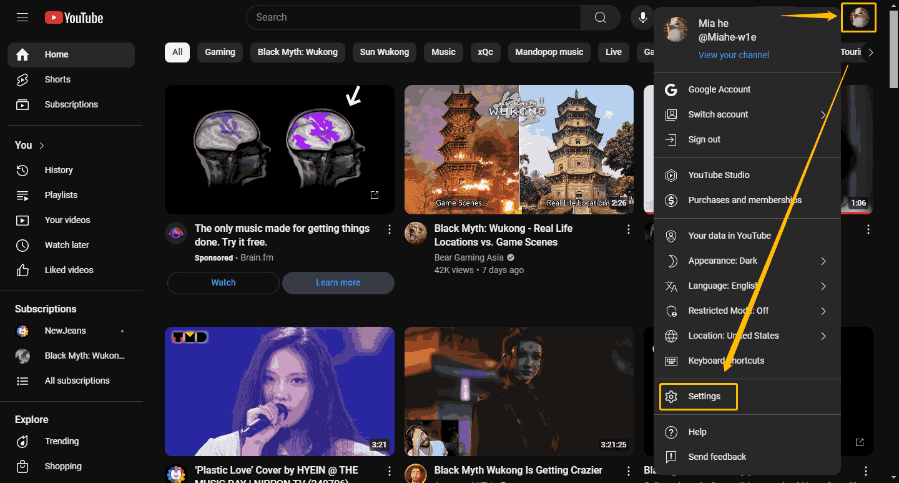Open Purchases and memberships
The image size is (899, 483).
click(747, 200)
